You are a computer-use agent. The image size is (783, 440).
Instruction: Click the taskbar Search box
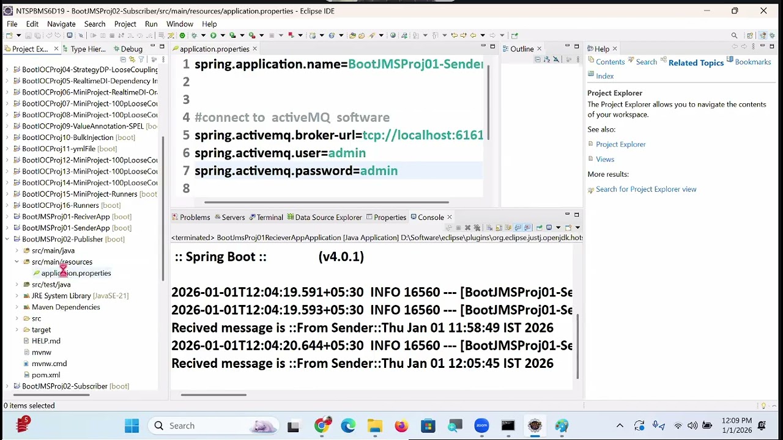214,425
